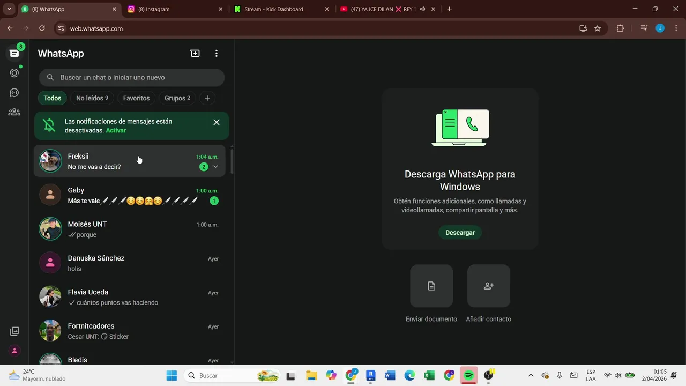Open the Communities sidebar icon
Viewport: 686px width, 386px height.
(14, 112)
